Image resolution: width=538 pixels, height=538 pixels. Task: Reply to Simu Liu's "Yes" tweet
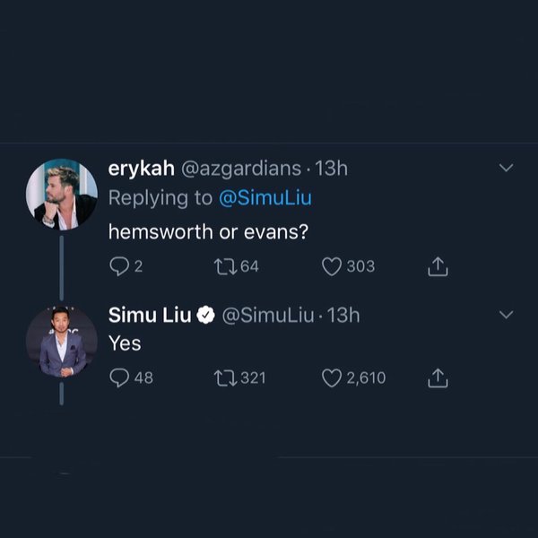pyautogui.click(x=120, y=377)
